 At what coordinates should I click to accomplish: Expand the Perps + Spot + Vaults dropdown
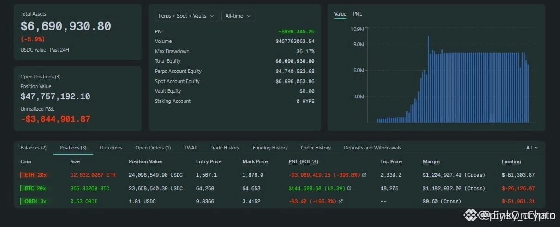click(186, 16)
